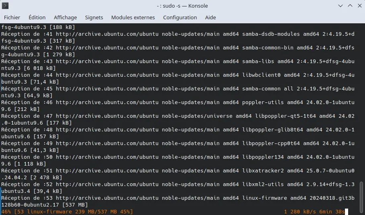Click the archive.ubuntu.com URL on line :53
This screenshot has height=215, width=365.
tap(107, 198)
